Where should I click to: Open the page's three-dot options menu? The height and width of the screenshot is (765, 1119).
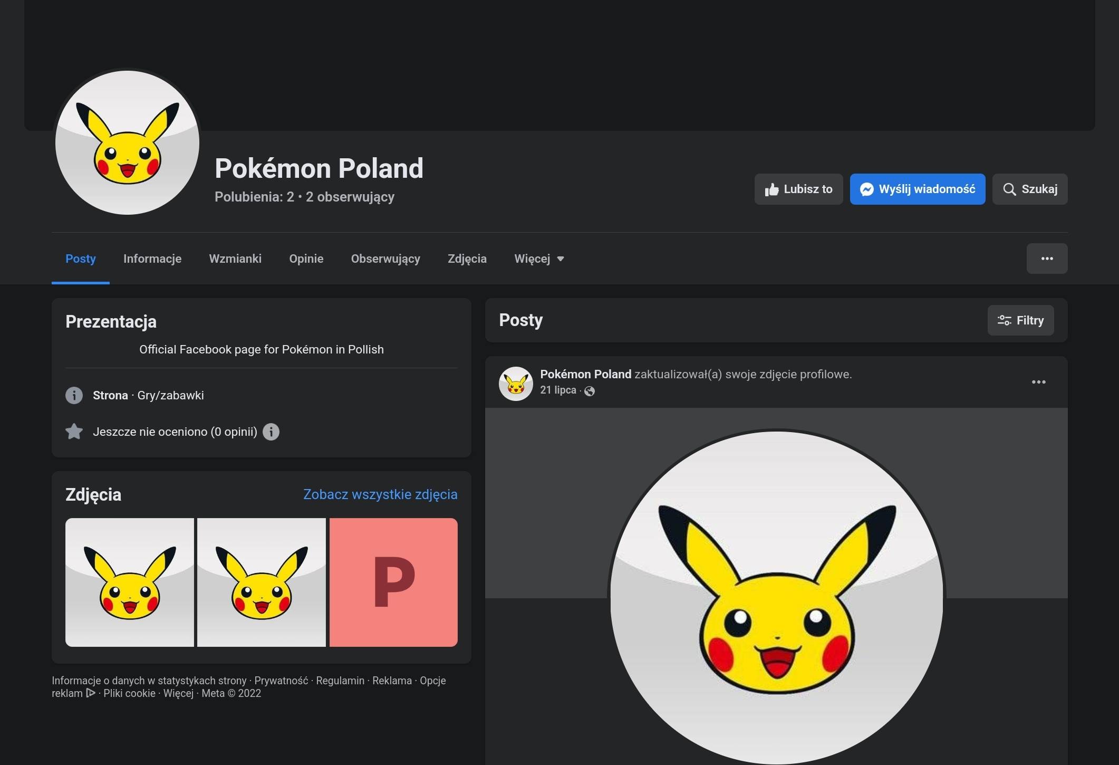(x=1047, y=259)
